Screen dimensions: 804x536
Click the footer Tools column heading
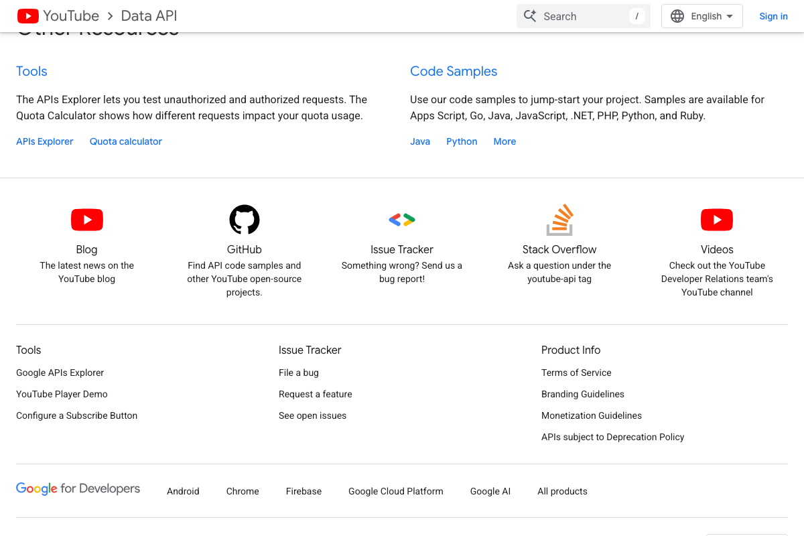(29, 350)
